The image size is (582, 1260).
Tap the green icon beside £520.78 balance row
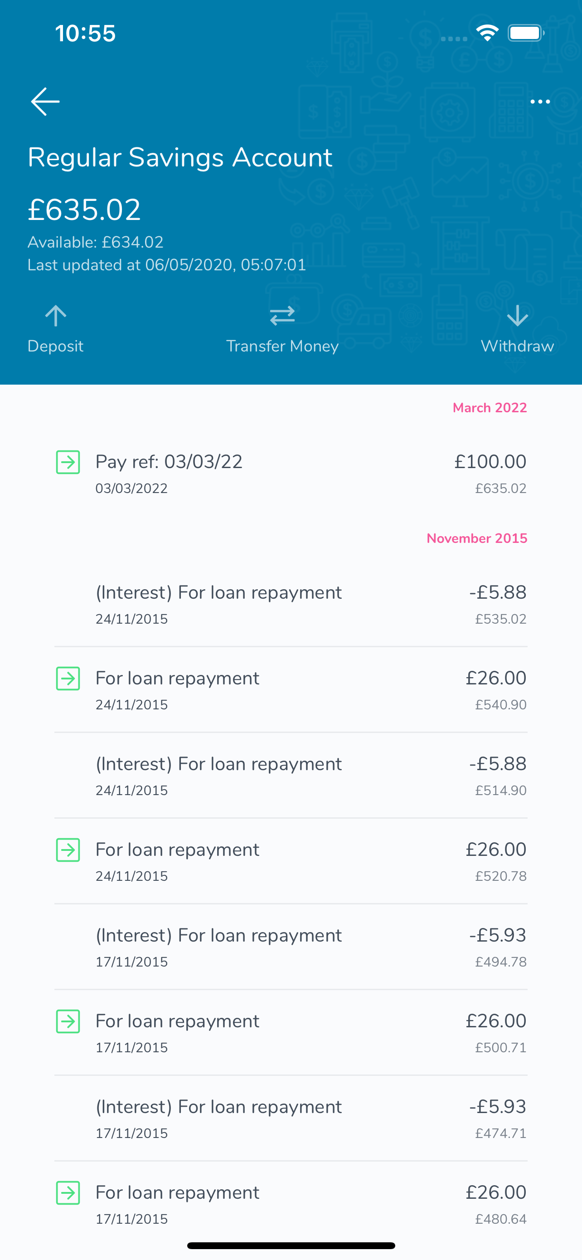[x=68, y=850]
